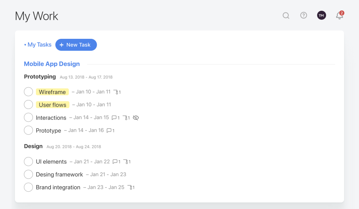Click the comment icon on UI elements task
Viewport: 359px width, 209px height.
tap(115, 162)
